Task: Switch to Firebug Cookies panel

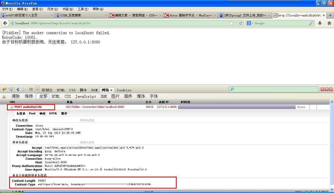Action: click(124, 90)
